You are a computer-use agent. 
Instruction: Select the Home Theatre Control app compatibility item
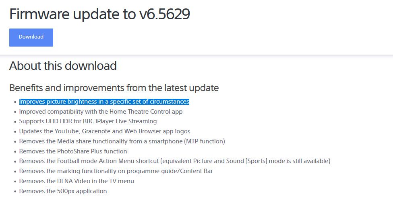click(101, 112)
